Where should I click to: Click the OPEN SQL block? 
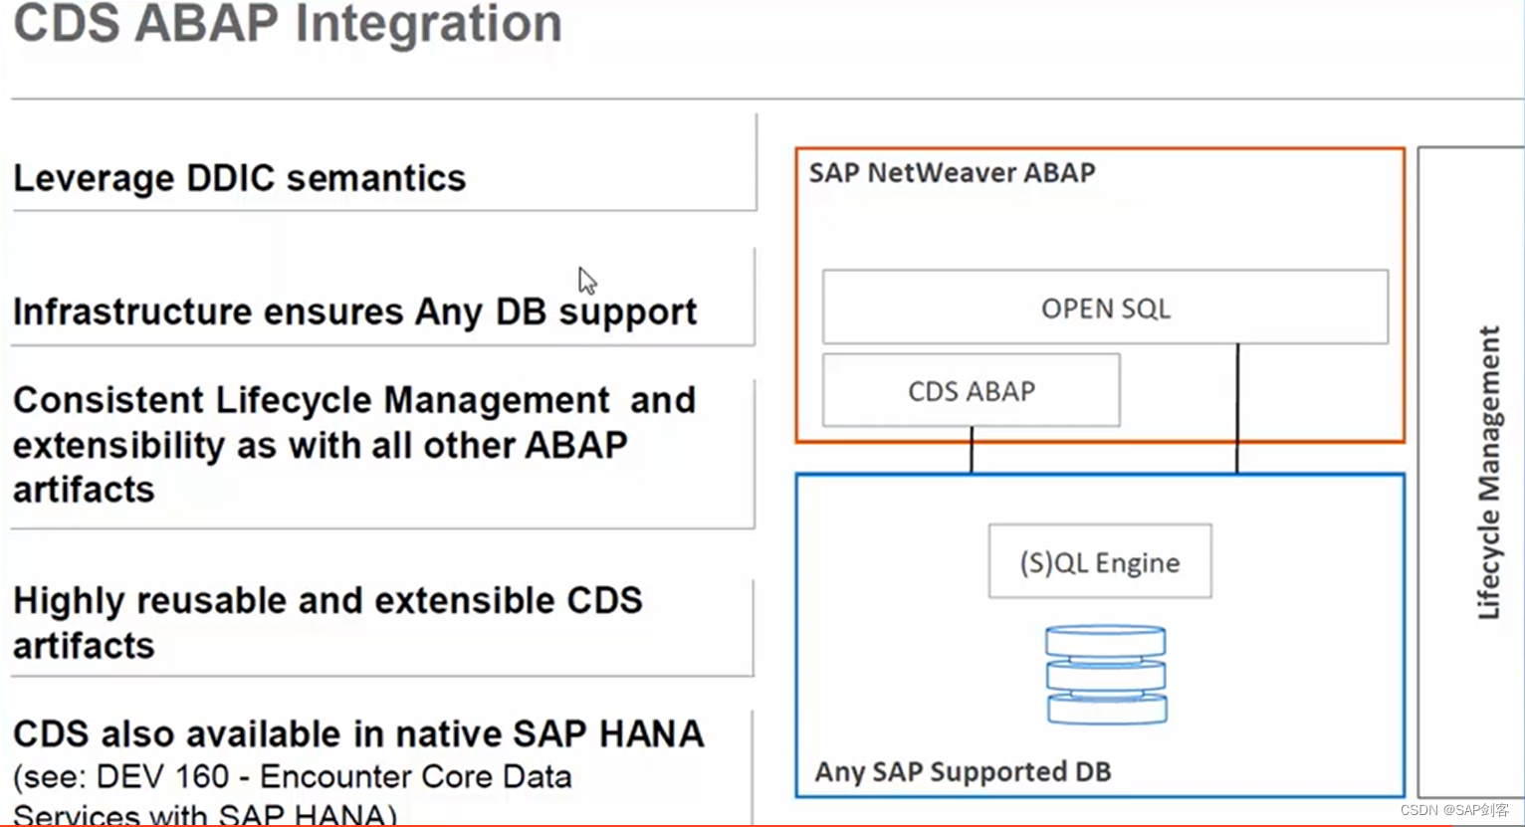click(x=1105, y=308)
